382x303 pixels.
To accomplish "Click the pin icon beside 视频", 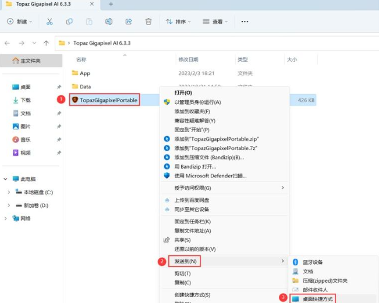I will click(x=59, y=152).
